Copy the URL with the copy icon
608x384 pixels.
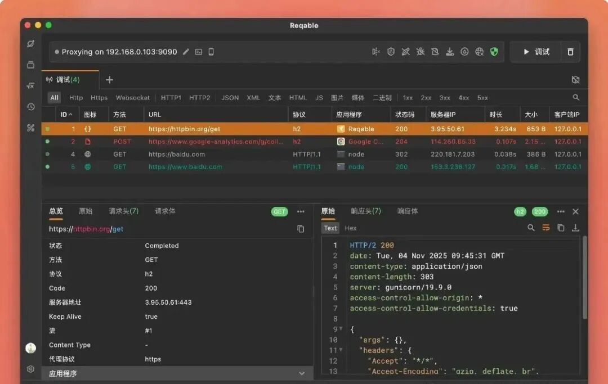(x=301, y=229)
